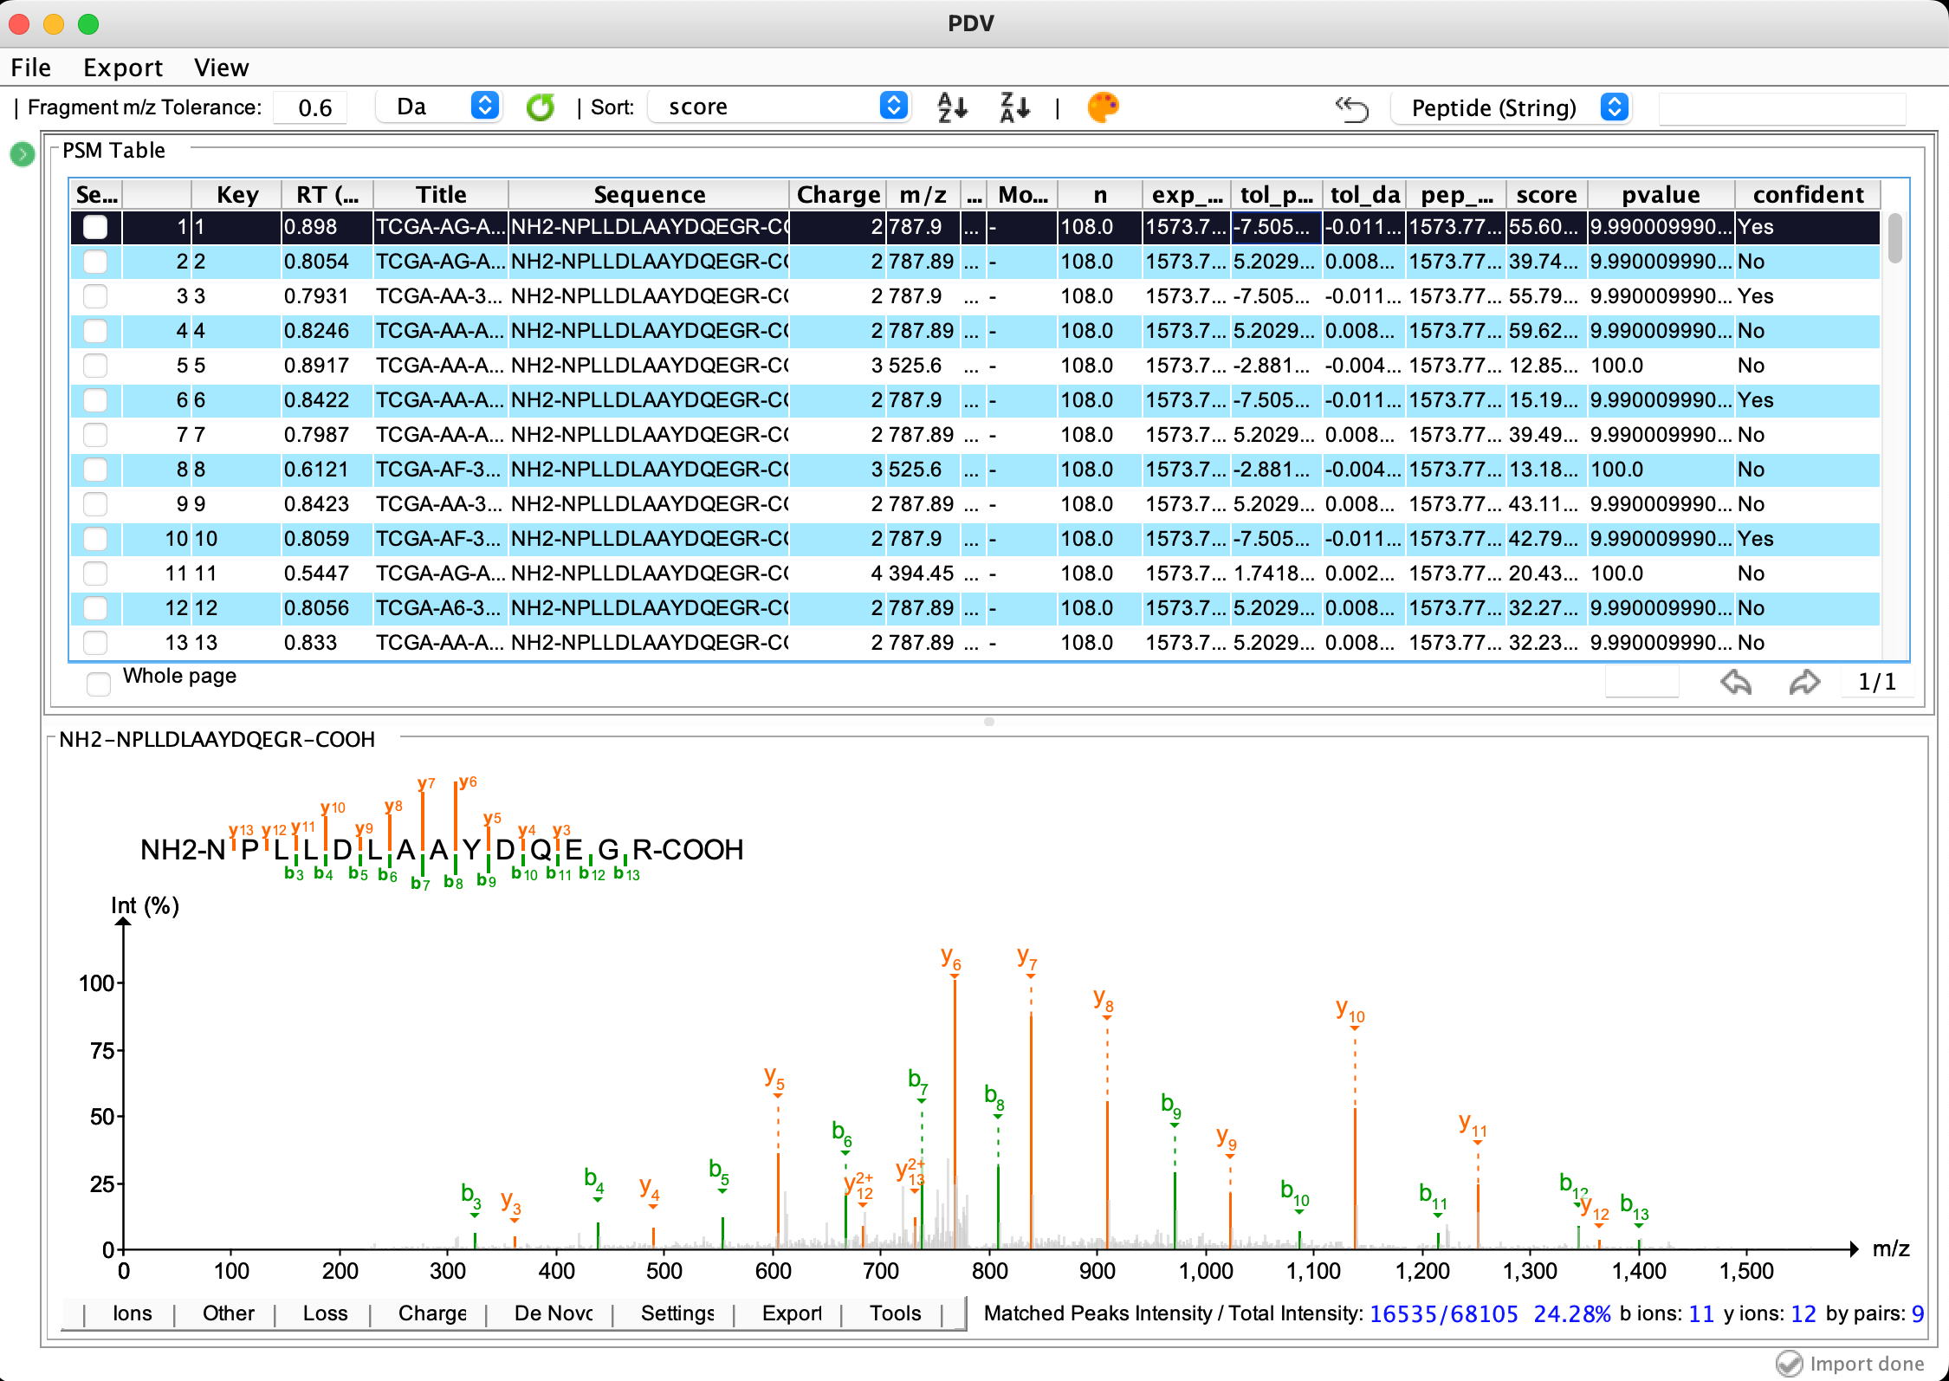
Task: Sort ascending with the A-Z icon
Action: (x=953, y=107)
